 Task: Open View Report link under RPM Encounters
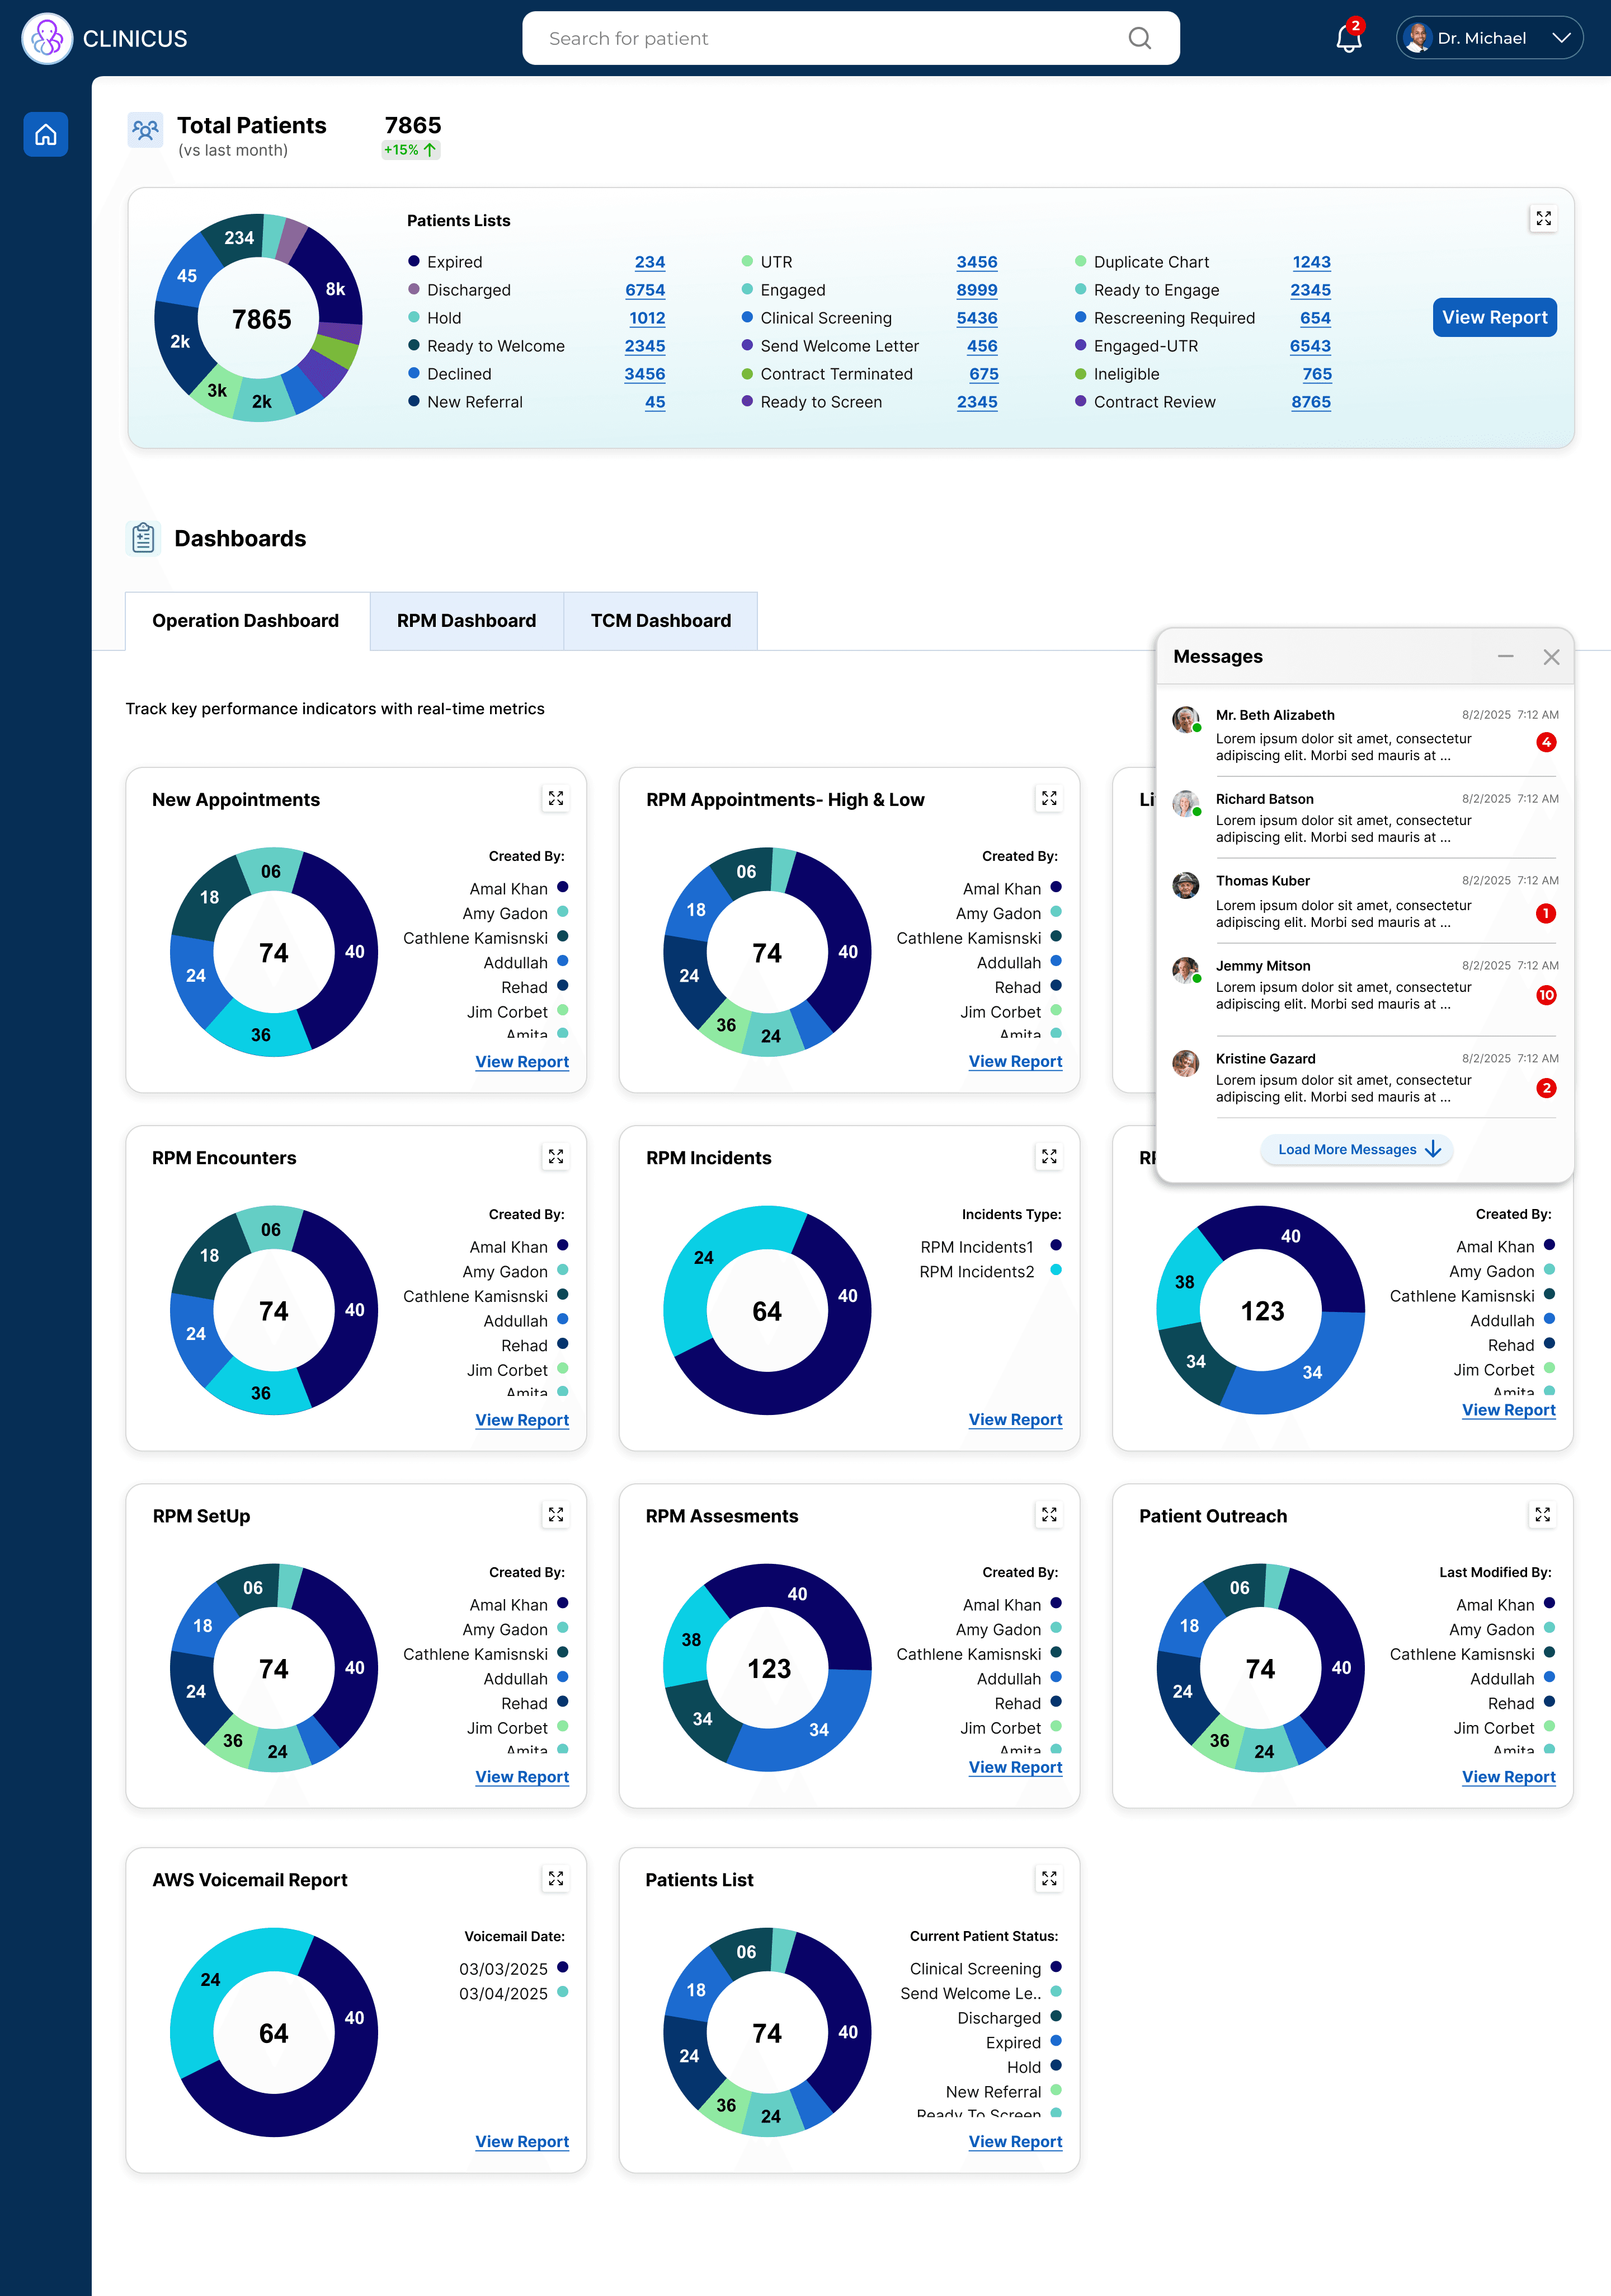click(x=522, y=1420)
